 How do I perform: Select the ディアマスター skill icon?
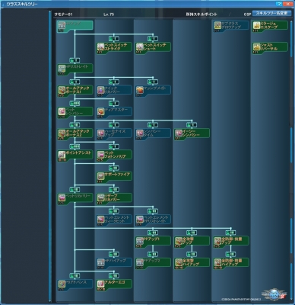100,112
